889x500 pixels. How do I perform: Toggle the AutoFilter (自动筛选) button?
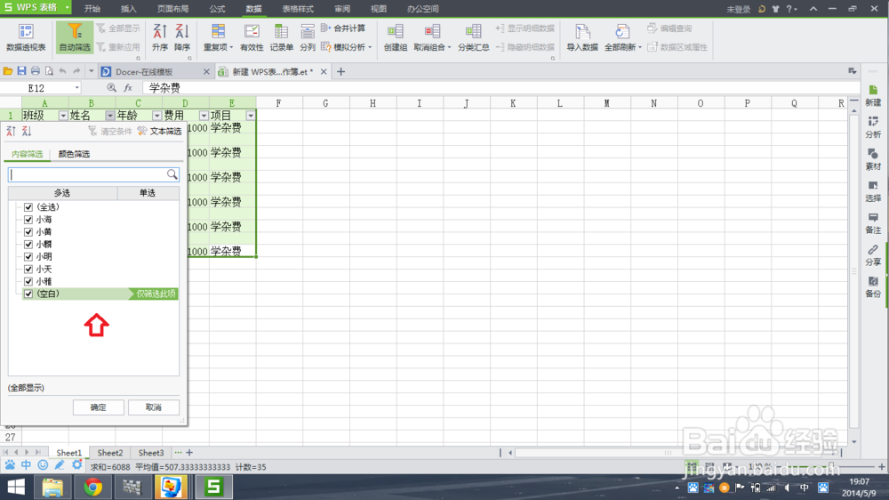click(x=75, y=37)
